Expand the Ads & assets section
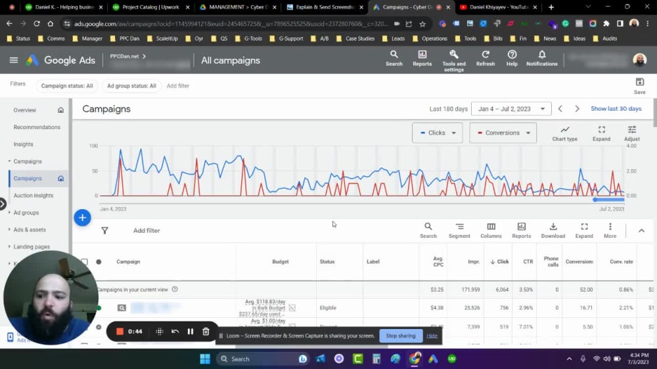Viewport: 657px width, 369px height. (x=9, y=229)
